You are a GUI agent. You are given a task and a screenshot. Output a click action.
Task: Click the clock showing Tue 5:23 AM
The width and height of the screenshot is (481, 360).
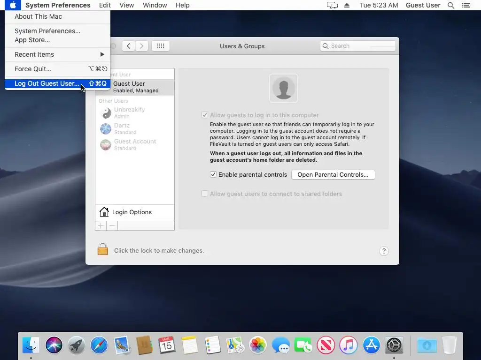coord(379,5)
